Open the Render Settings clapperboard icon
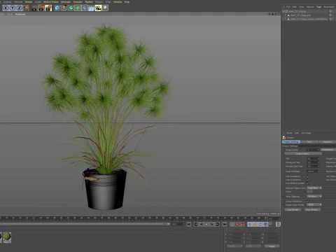This screenshot has height=252, width=336. coord(48,8)
